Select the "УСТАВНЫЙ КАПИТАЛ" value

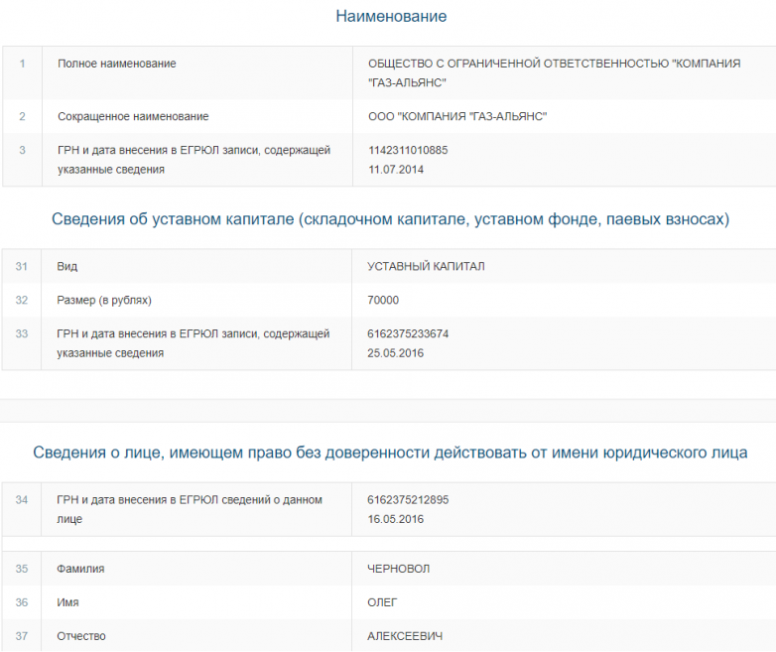pos(426,267)
